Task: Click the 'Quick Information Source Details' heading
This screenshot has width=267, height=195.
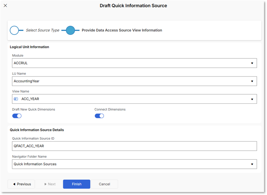Action: (37, 130)
